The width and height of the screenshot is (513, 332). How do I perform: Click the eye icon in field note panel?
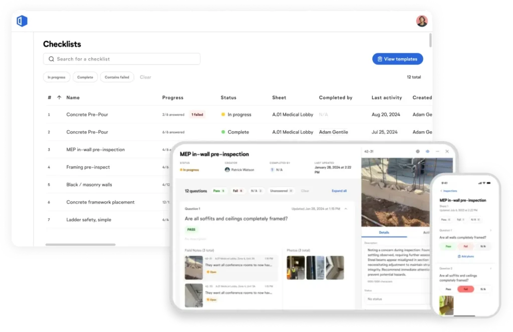(427, 151)
